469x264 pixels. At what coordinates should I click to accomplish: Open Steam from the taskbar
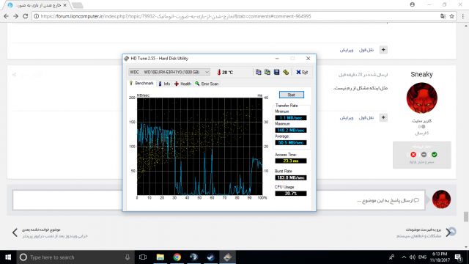pyautogui.click(x=210, y=257)
